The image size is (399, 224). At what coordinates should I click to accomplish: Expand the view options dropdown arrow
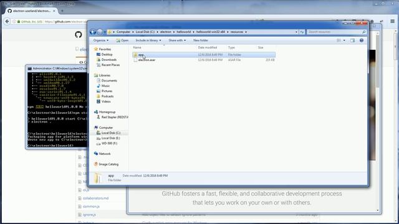click(344, 40)
